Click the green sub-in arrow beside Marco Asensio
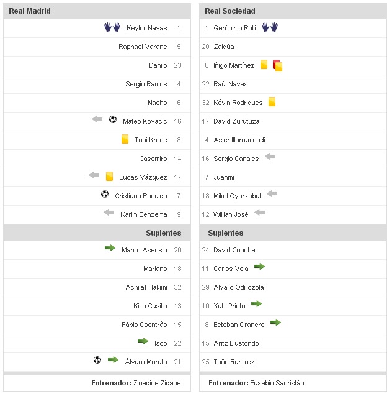 (x=110, y=249)
